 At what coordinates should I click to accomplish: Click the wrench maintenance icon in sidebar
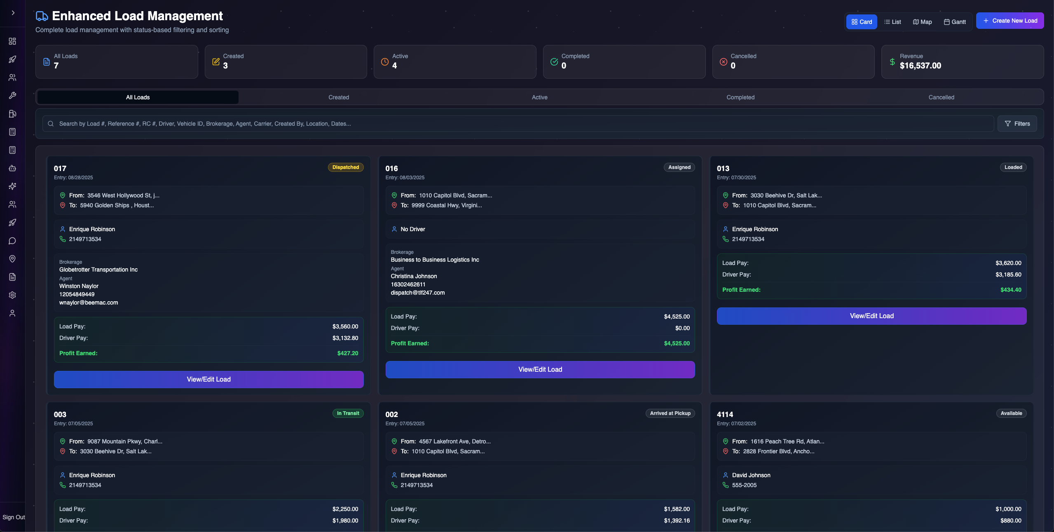(12, 96)
